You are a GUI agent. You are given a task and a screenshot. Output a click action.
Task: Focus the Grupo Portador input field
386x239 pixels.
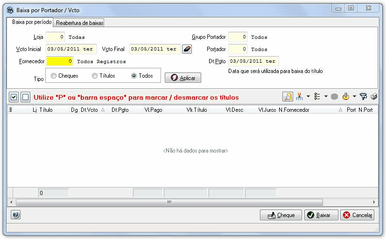click(238, 37)
